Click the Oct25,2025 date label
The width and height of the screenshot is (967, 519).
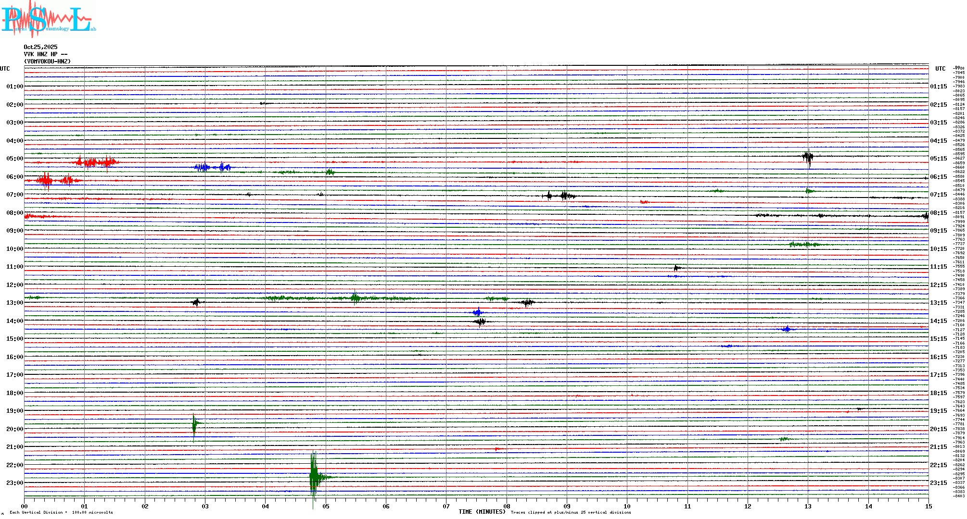(x=40, y=47)
